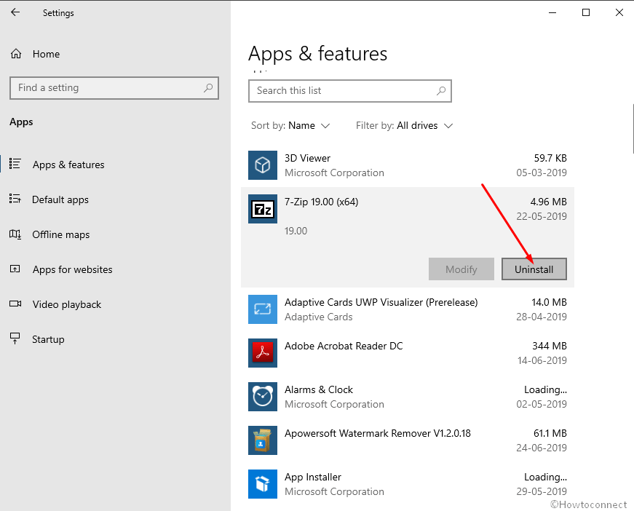The image size is (634, 511).
Task: Click the Adaptive Cards Visualizer icon
Action: tap(263, 309)
